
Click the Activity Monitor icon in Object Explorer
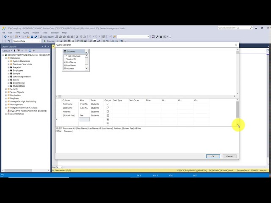coord(34,51)
